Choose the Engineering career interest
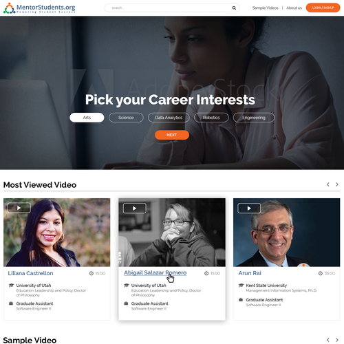344x344 pixels. [254, 118]
